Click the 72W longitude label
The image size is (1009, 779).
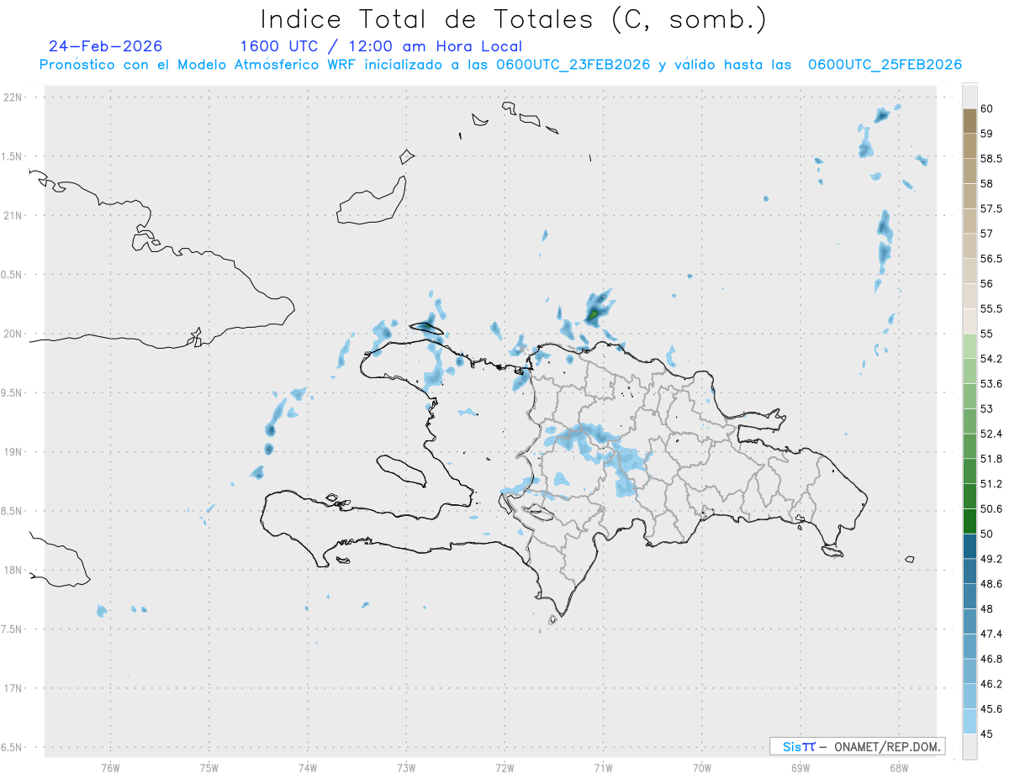(504, 767)
